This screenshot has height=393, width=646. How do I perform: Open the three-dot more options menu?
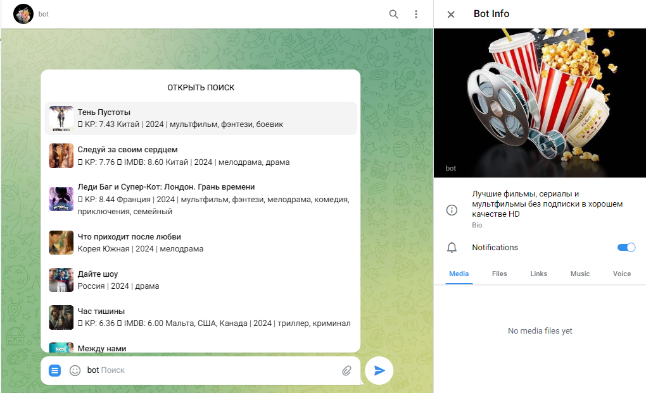pos(416,14)
